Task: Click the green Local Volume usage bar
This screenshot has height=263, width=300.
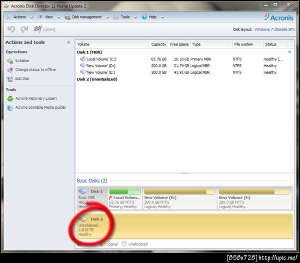Action: (x=124, y=191)
